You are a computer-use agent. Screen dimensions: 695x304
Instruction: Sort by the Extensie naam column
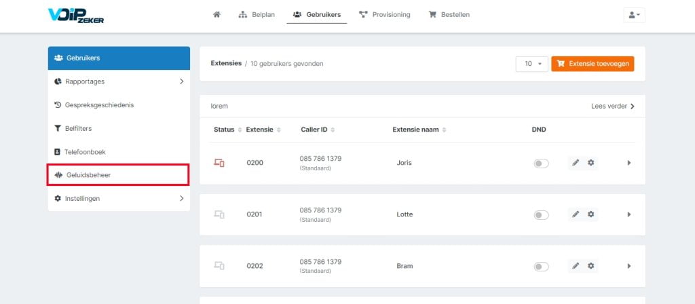(x=419, y=130)
